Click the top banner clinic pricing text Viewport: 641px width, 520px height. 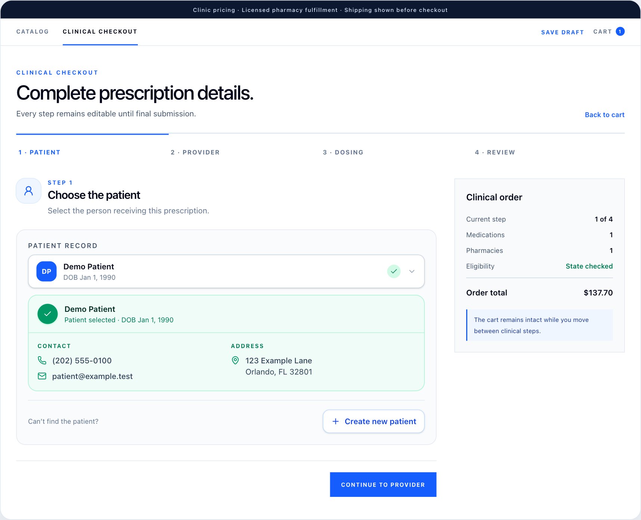[x=320, y=10]
